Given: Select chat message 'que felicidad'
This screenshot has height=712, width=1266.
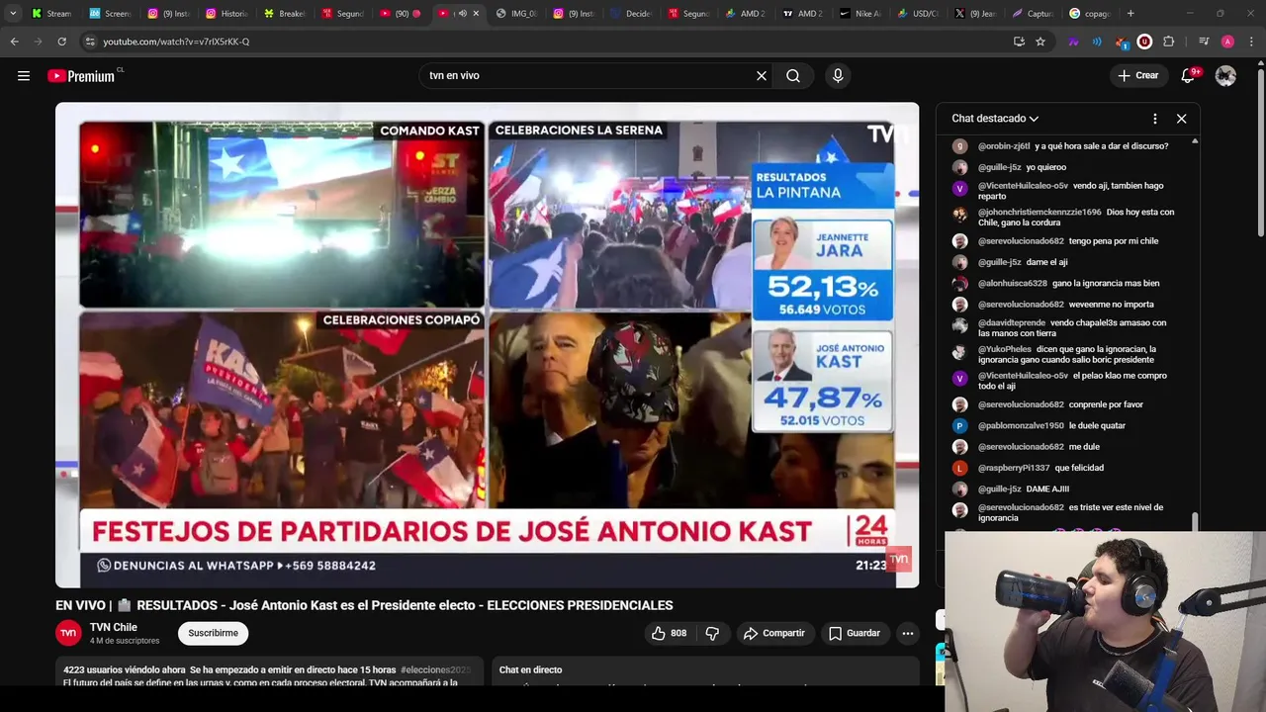Looking at the screenshot, I should 1079,468.
